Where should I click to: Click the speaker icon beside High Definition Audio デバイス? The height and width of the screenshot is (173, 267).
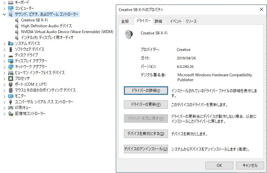[17, 26]
